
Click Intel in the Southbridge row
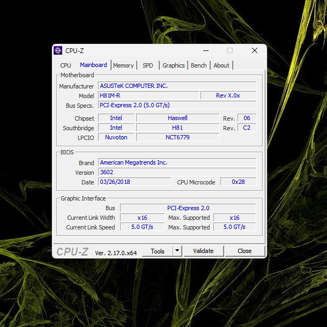(x=116, y=128)
